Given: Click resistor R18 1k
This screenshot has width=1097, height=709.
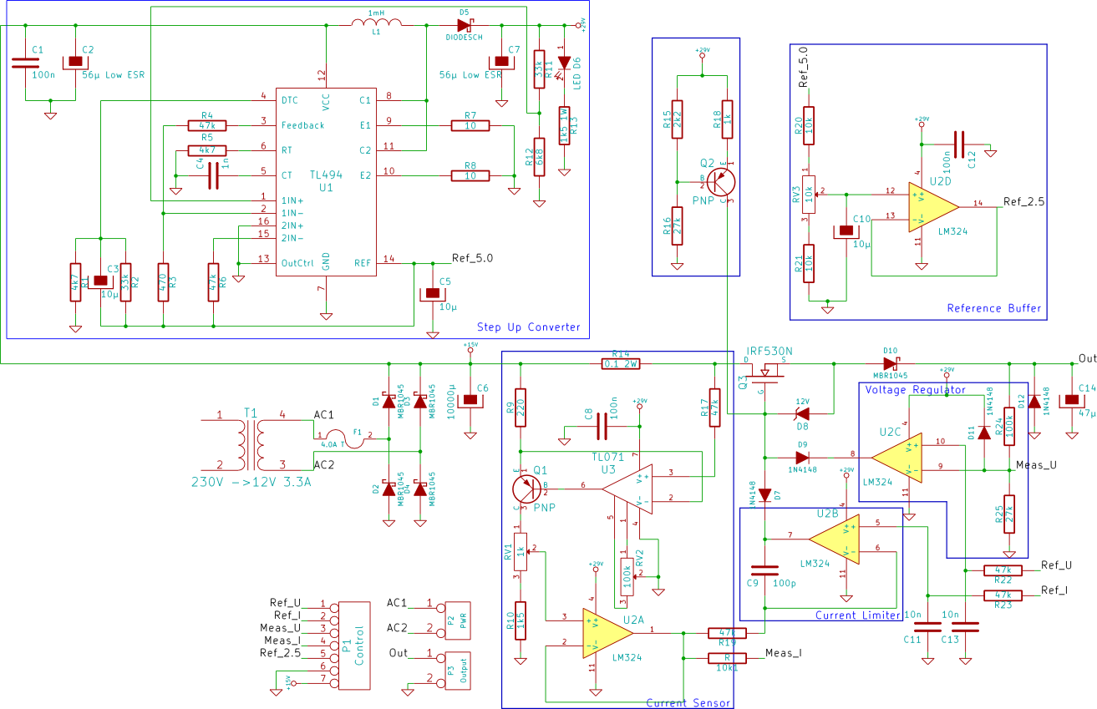Looking at the screenshot, I should point(727,119).
